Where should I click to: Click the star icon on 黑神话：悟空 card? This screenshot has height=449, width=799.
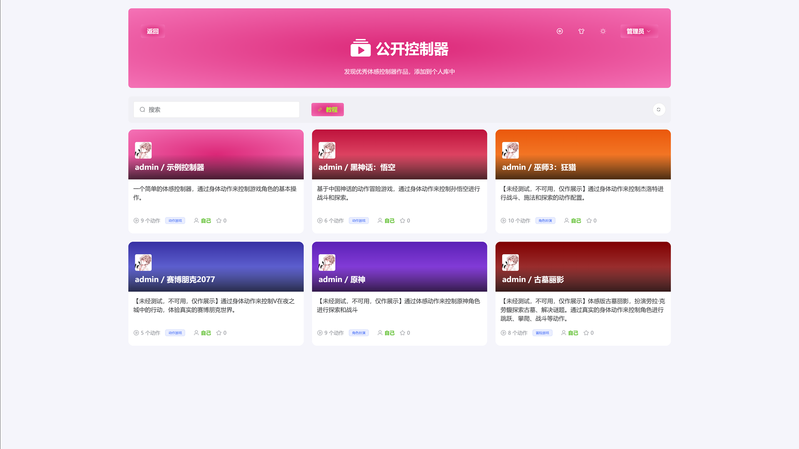point(402,220)
